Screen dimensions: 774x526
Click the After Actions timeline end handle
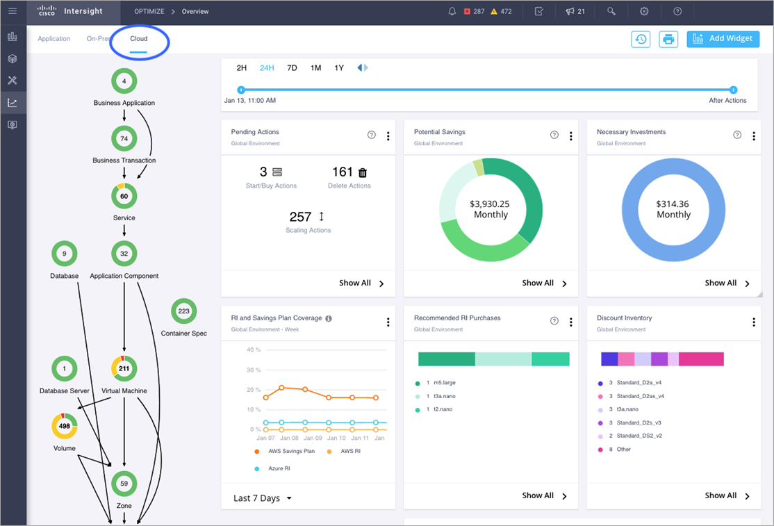(x=734, y=90)
